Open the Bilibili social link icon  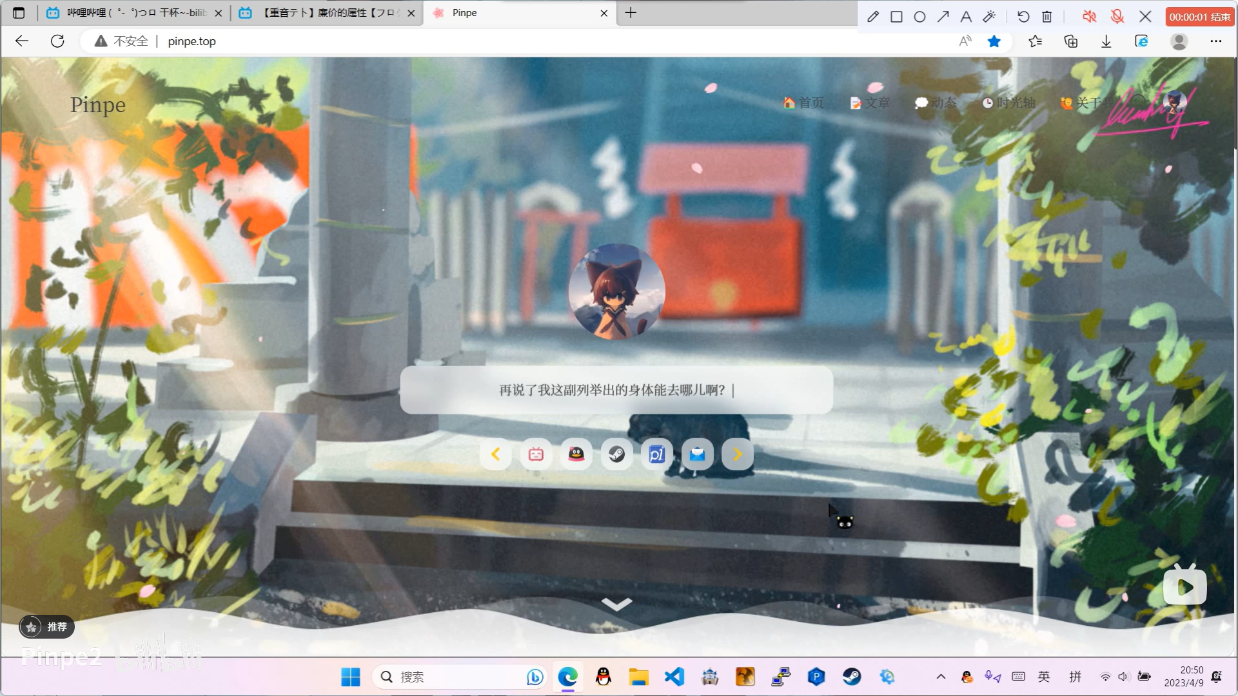point(536,455)
